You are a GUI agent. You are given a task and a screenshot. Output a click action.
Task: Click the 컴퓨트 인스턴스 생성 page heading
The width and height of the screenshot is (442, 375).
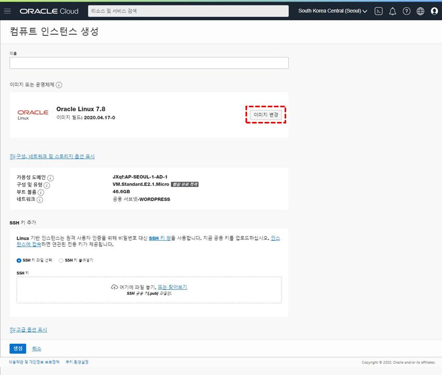coord(54,31)
